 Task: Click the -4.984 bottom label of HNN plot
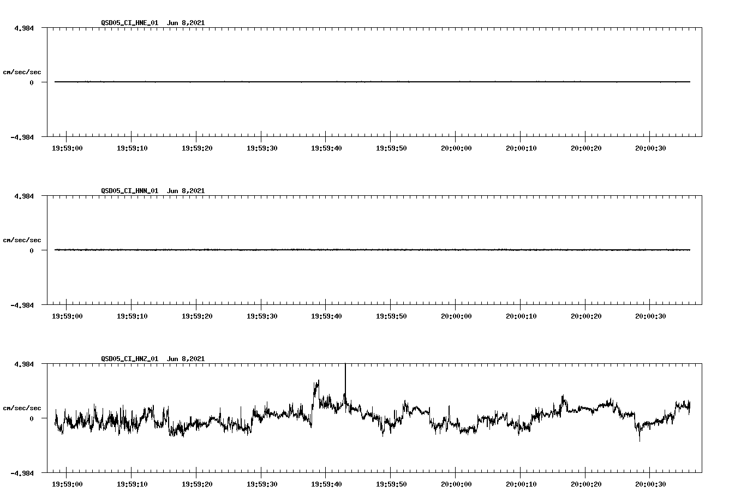pos(22,305)
